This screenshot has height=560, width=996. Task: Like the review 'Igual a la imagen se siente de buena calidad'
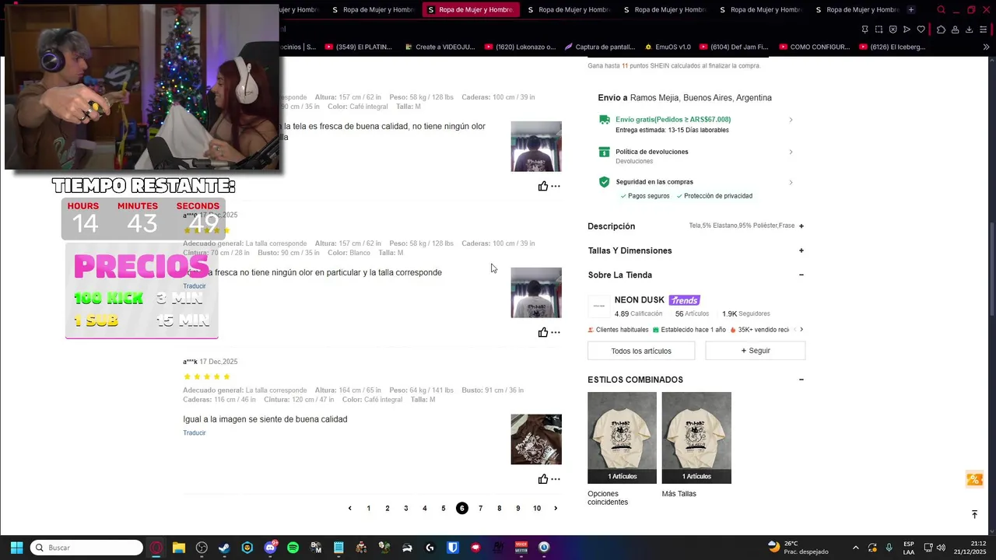[x=543, y=479]
